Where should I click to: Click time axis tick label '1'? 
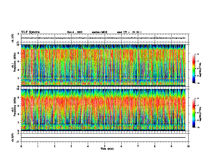pyautogui.click(x=38, y=146)
